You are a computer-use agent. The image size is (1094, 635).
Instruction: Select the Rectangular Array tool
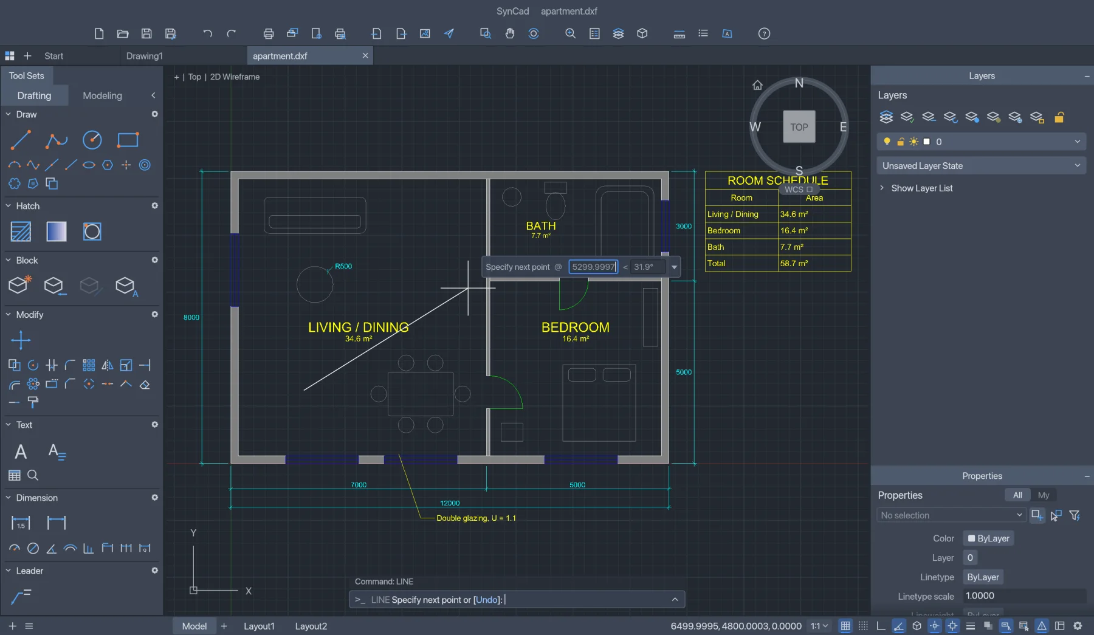coord(89,365)
